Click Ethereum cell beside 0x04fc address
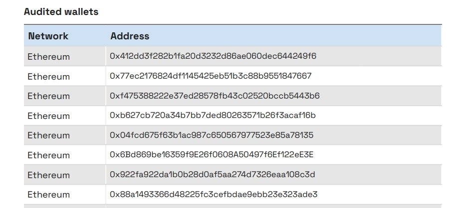Viewport: 461px width, 208px height. 48,135
